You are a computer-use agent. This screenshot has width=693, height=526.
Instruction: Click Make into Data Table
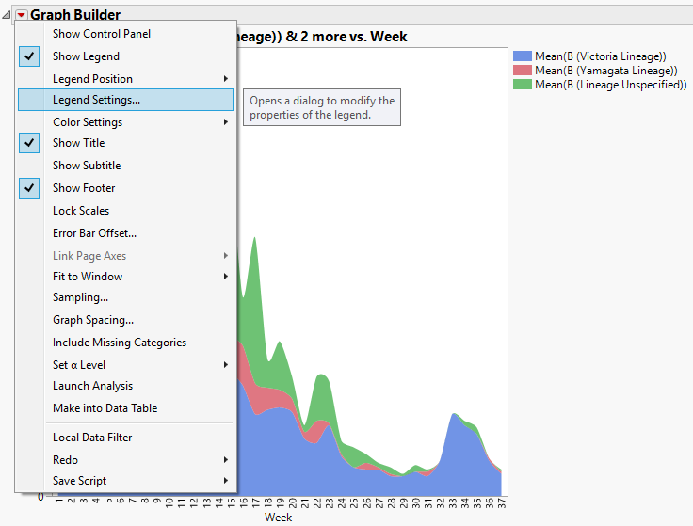coord(125,408)
